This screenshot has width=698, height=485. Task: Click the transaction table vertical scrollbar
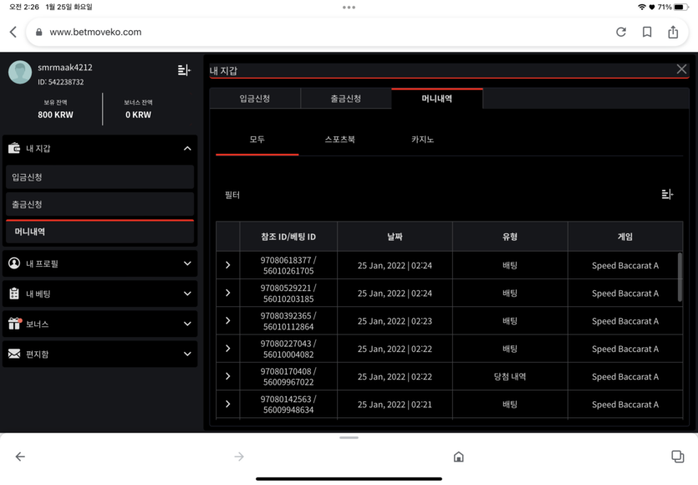click(680, 277)
